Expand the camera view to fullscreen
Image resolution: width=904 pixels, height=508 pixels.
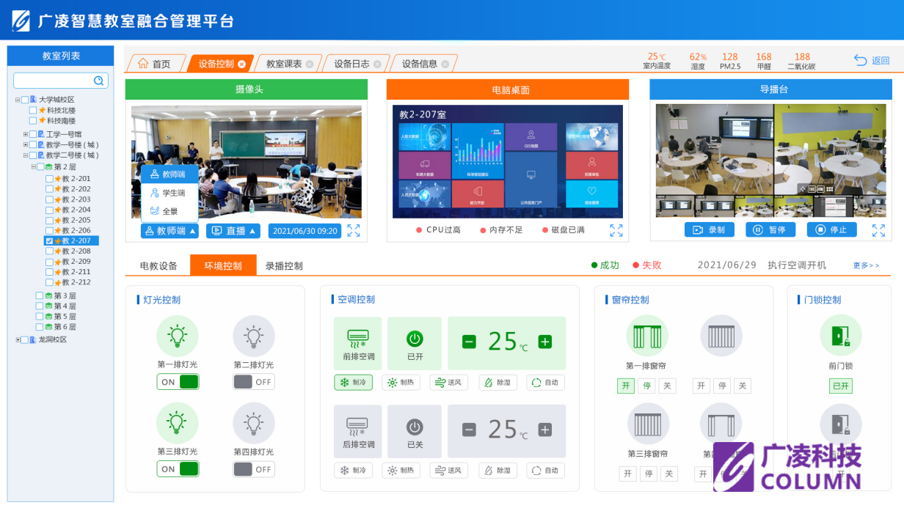354,230
